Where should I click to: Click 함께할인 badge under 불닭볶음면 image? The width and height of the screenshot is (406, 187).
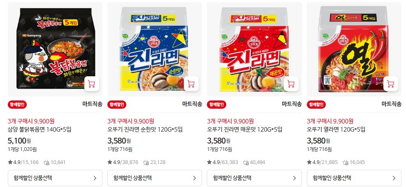coord(17,104)
